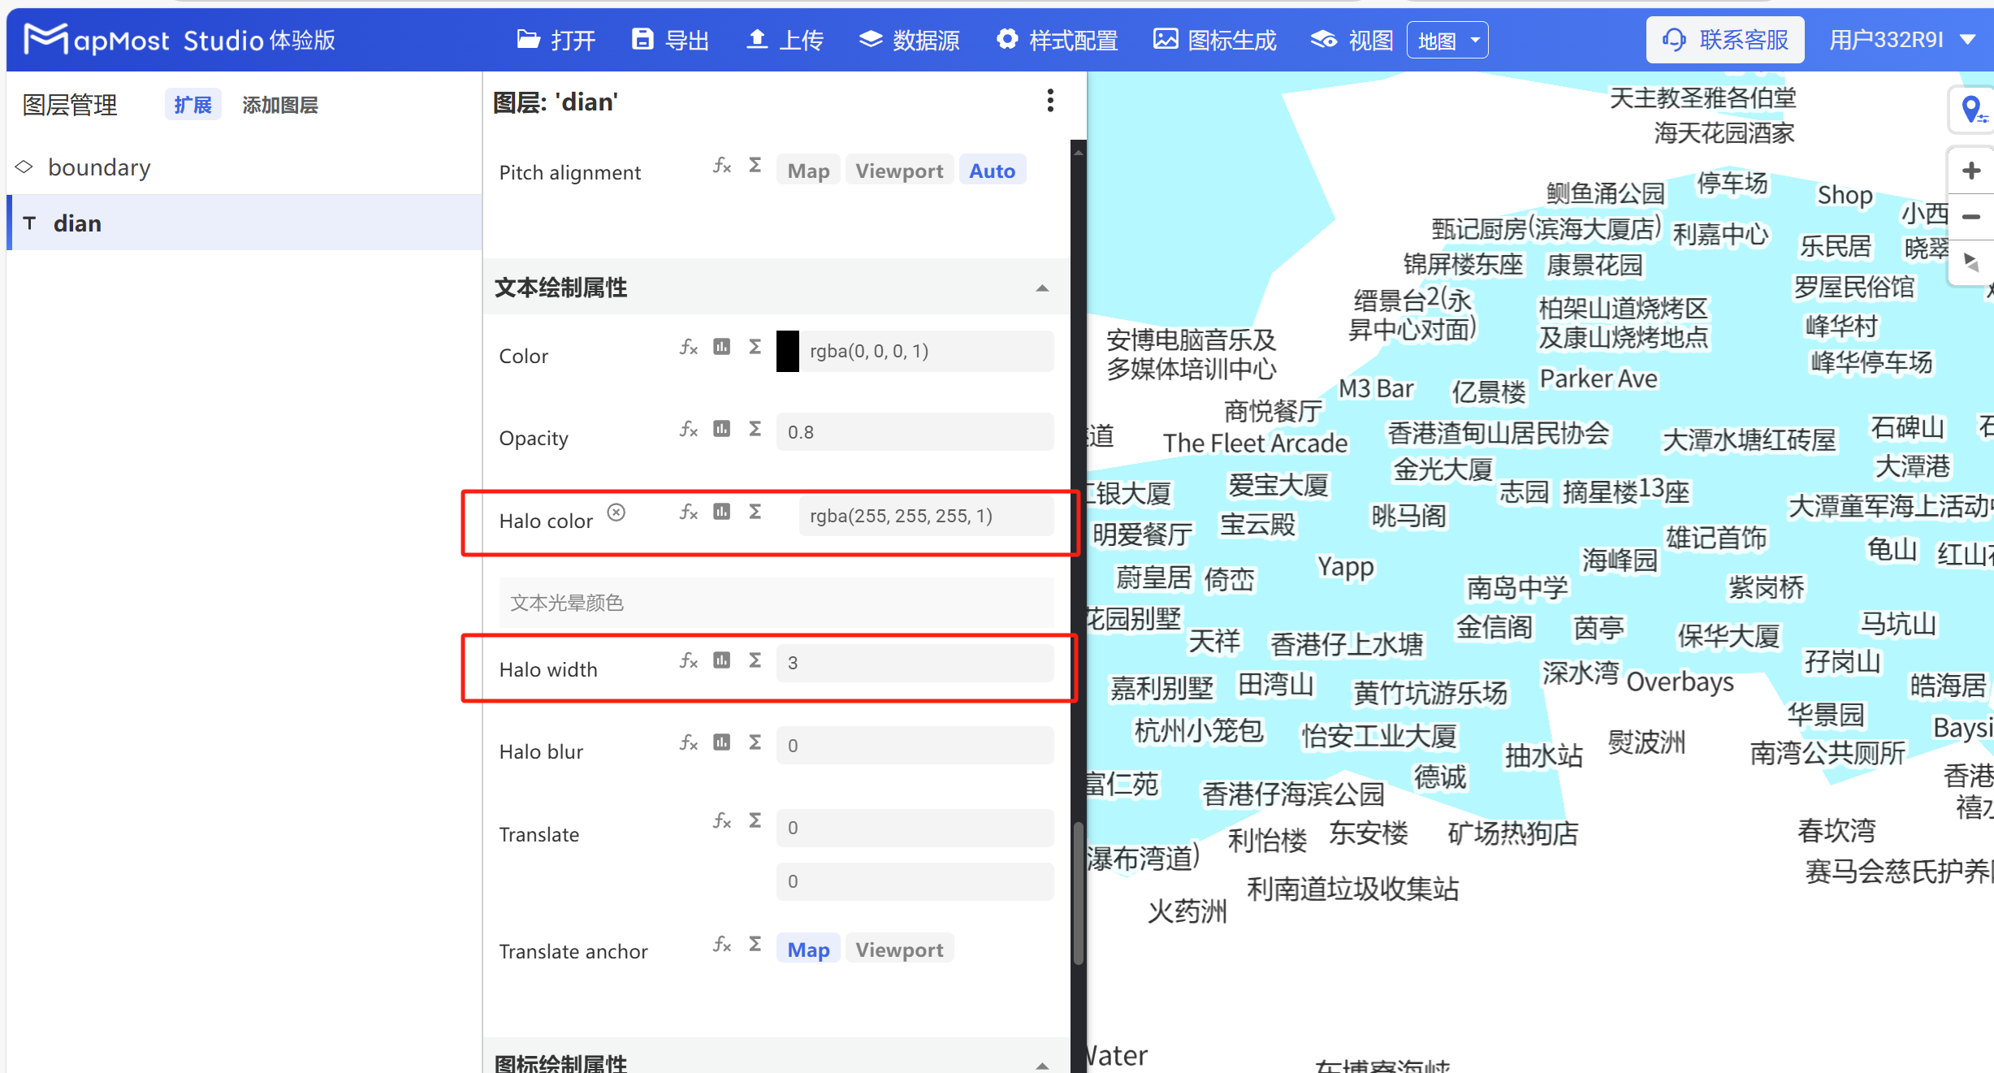The width and height of the screenshot is (1994, 1073).
Task: Collapse the 文本绘制属性 section
Action: 1042,288
